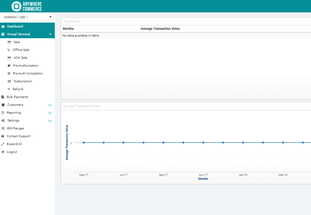This screenshot has width=311, height=215.
Task: Sort by Average Transaction Value header
Action: (160, 29)
